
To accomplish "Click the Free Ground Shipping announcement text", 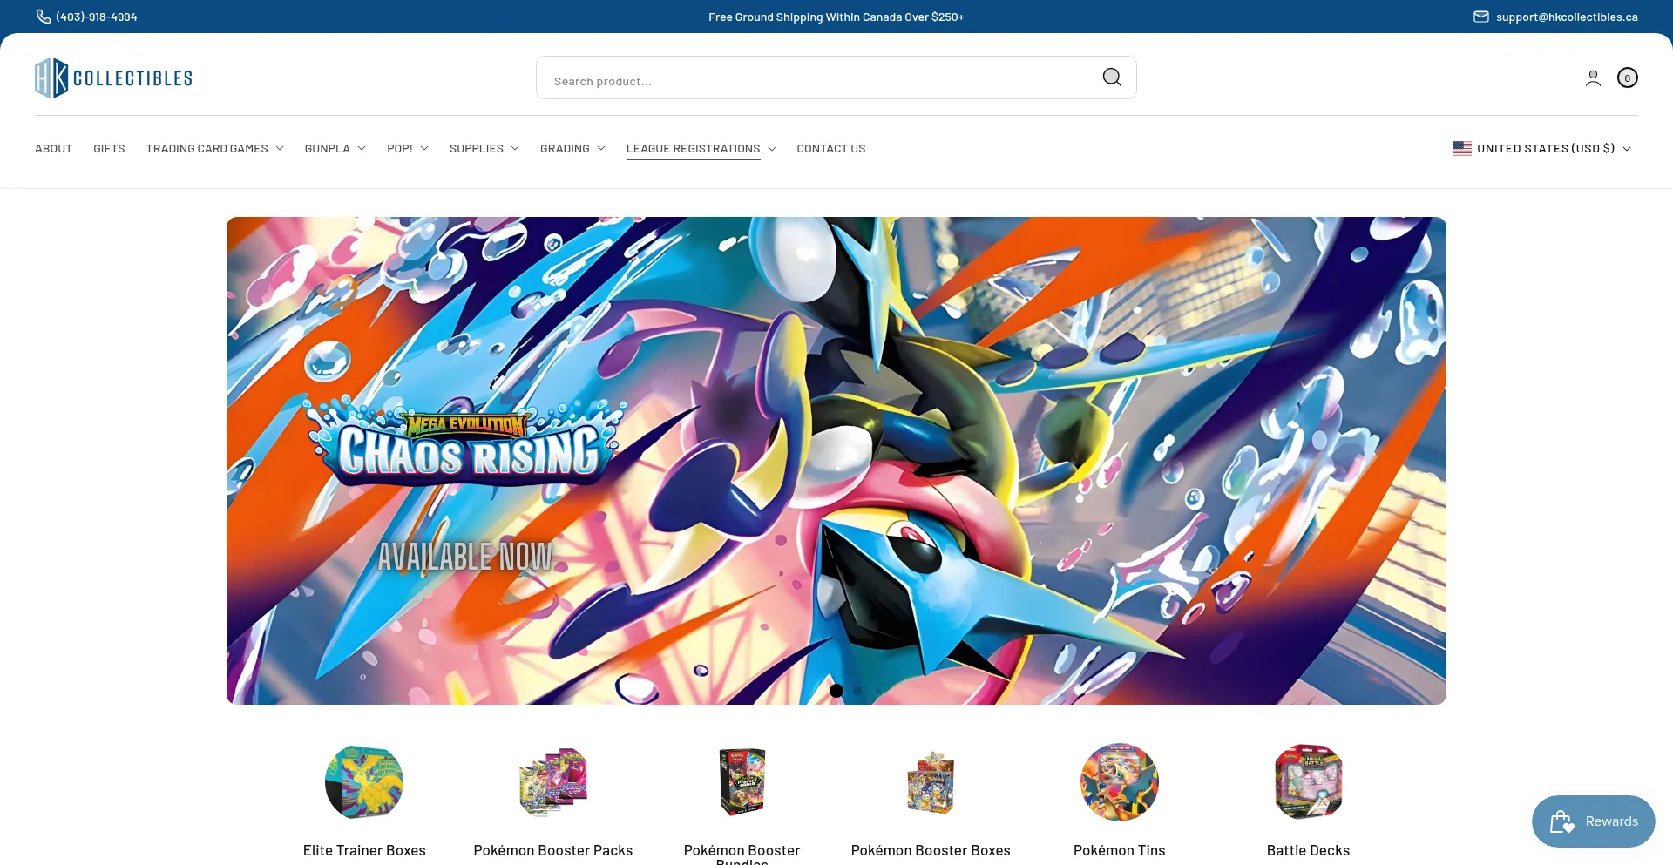I will click(836, 17).
